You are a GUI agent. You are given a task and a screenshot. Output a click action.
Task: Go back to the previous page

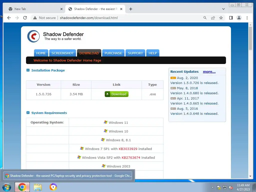tap(9, 18)
